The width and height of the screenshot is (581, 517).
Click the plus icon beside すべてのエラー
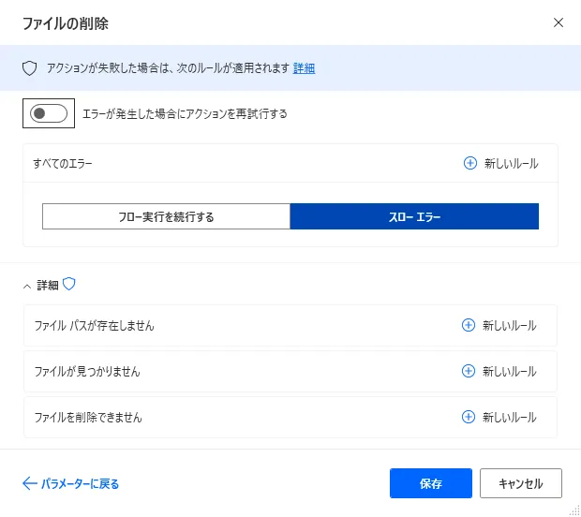click(x=470, y=163)
